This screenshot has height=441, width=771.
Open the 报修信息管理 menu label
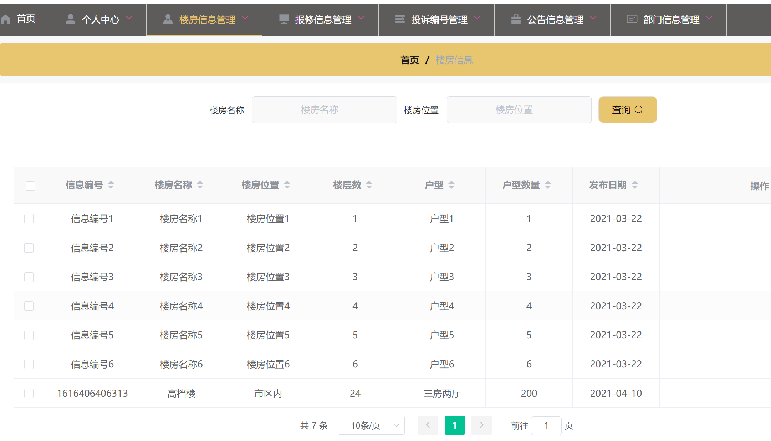323,20
